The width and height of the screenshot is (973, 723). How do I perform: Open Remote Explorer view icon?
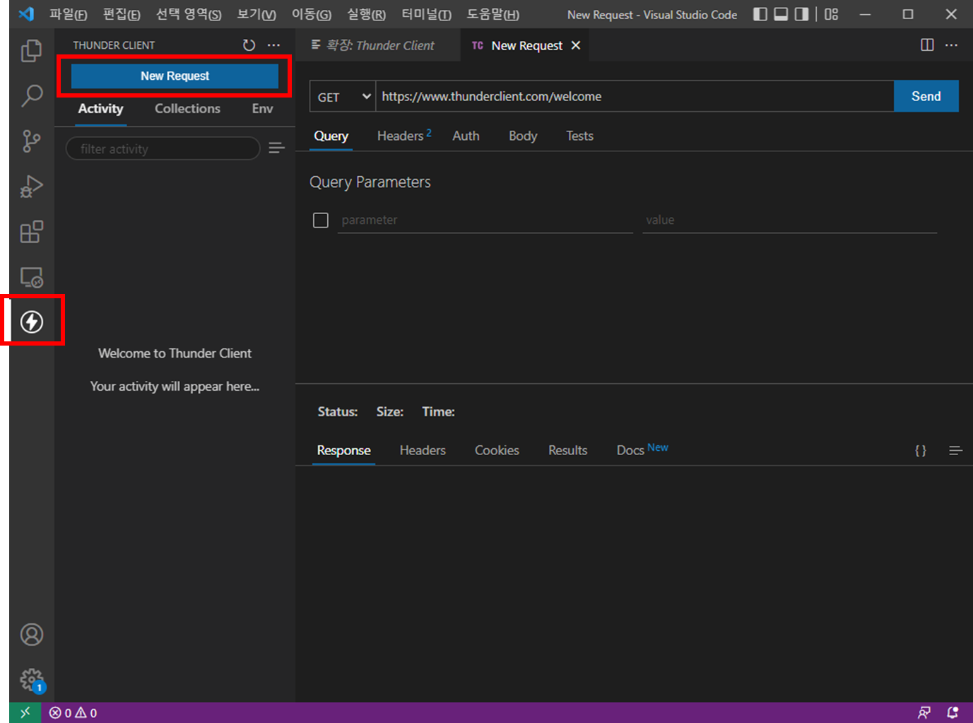tap(32, 277)
